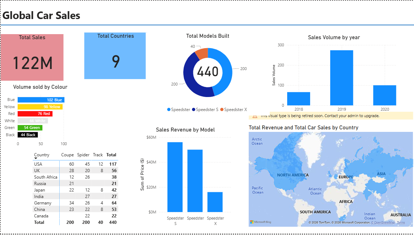Sort by the Total column header

[x=111, y=155]
